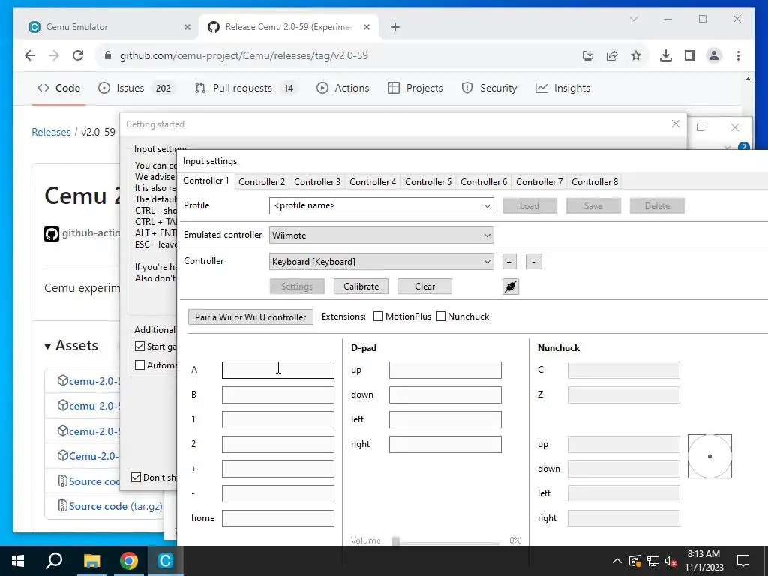
Task: Click the Calibrate button
Action: pos(361,286)
